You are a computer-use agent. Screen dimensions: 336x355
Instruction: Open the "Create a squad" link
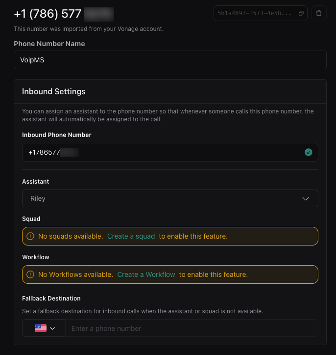[x=131, y=236]
